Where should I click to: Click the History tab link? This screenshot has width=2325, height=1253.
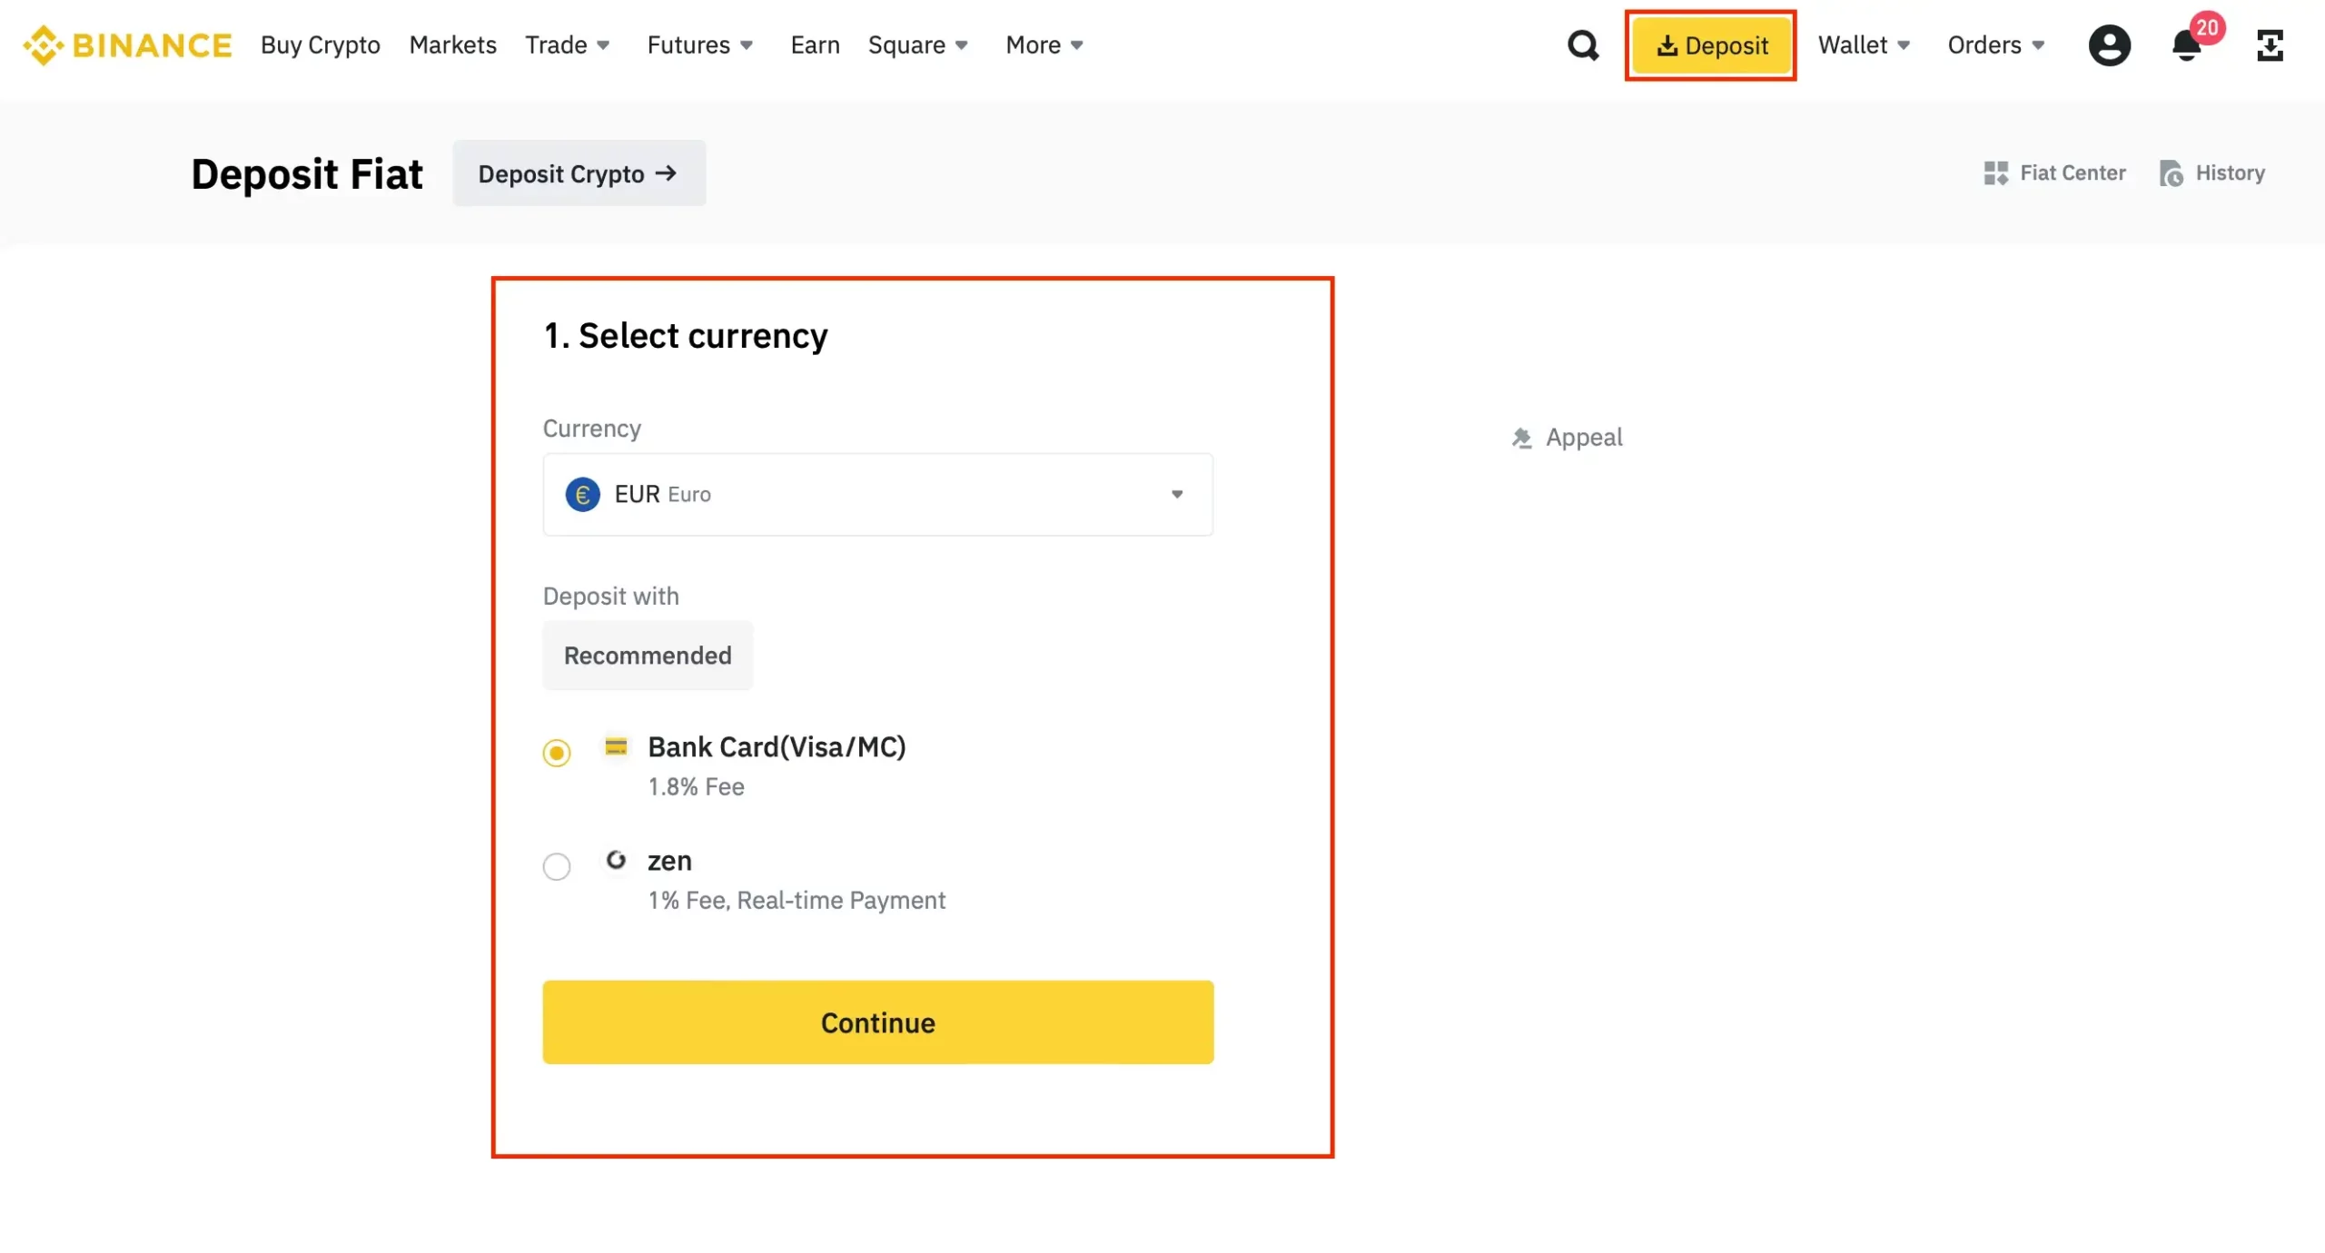pyautogui.click(x=2212, y=173)
